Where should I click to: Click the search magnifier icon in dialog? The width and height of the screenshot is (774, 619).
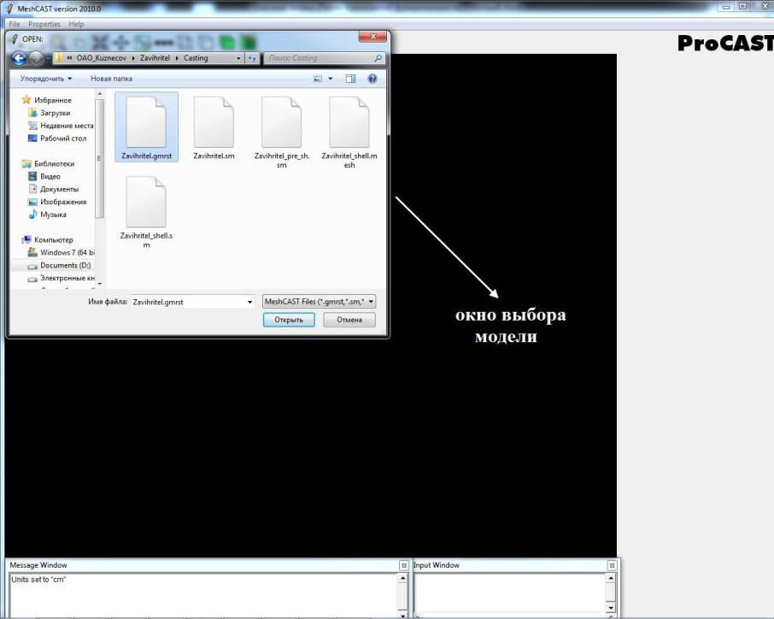(378, 58)
